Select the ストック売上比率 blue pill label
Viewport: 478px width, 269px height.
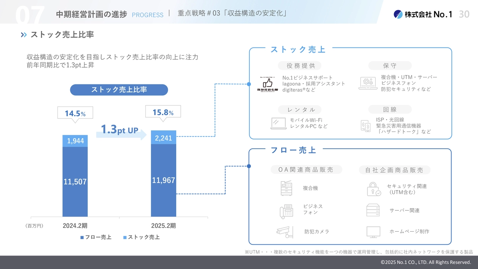coord(119,90)
